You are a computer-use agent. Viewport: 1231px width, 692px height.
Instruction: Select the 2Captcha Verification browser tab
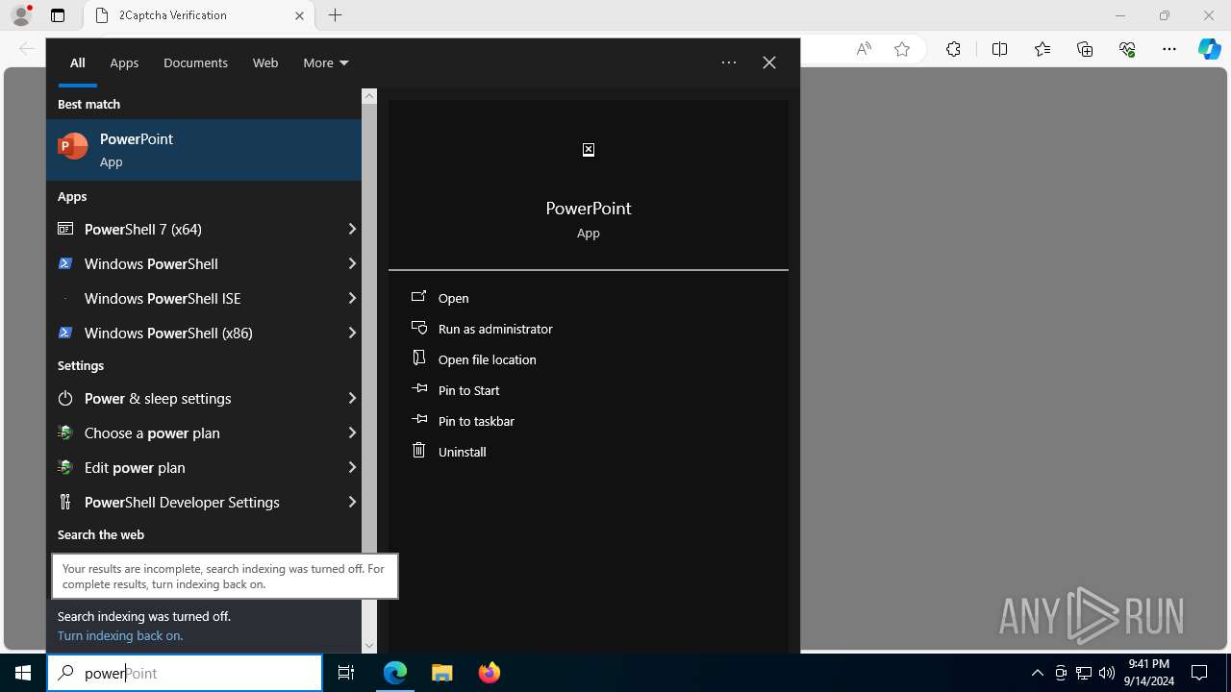click(x=198, y=15)
